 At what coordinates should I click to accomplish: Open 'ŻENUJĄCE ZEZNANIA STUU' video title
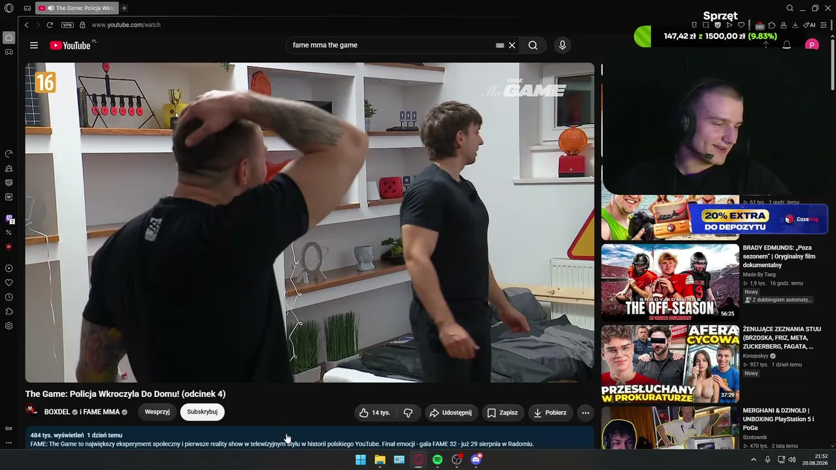[782, 337]
